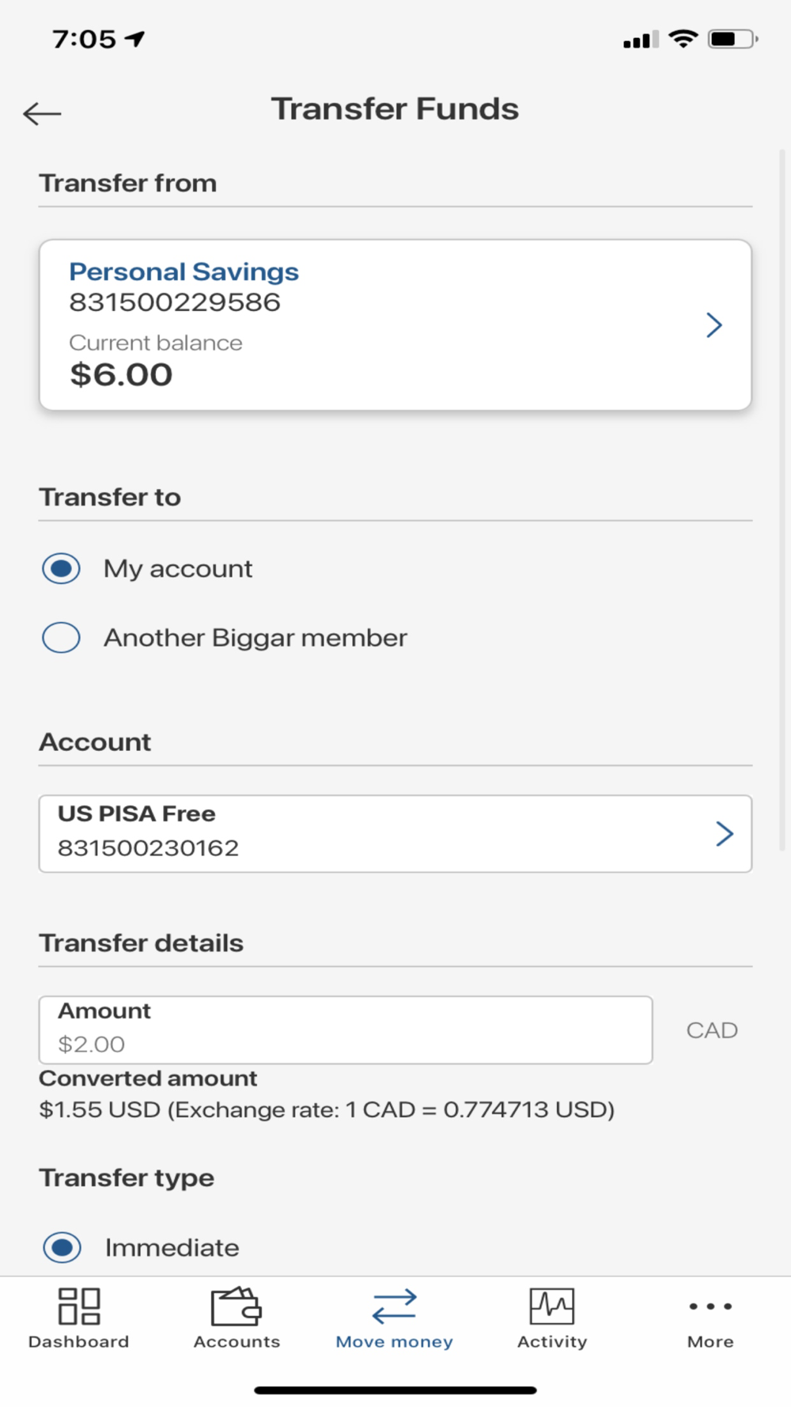Switch to the Activity tab label
The height and width of the screenshot is (1407, 791).
pyautogui.click(x=552, y=1342)
